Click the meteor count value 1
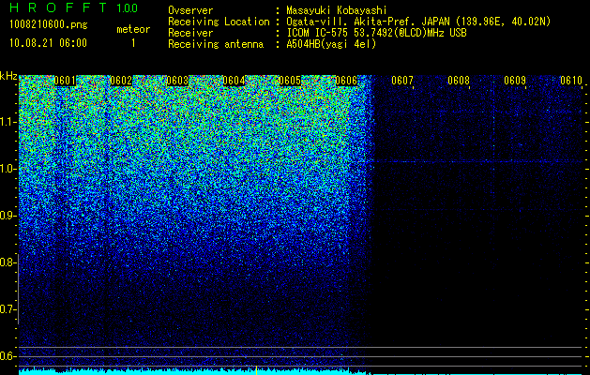The image size is (590, 375). pos(133,43)
